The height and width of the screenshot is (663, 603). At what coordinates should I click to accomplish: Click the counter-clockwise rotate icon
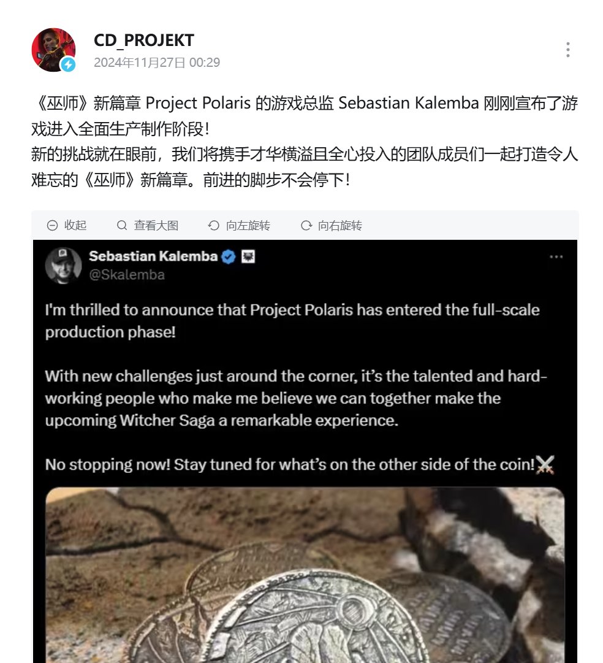coord(214,225)
